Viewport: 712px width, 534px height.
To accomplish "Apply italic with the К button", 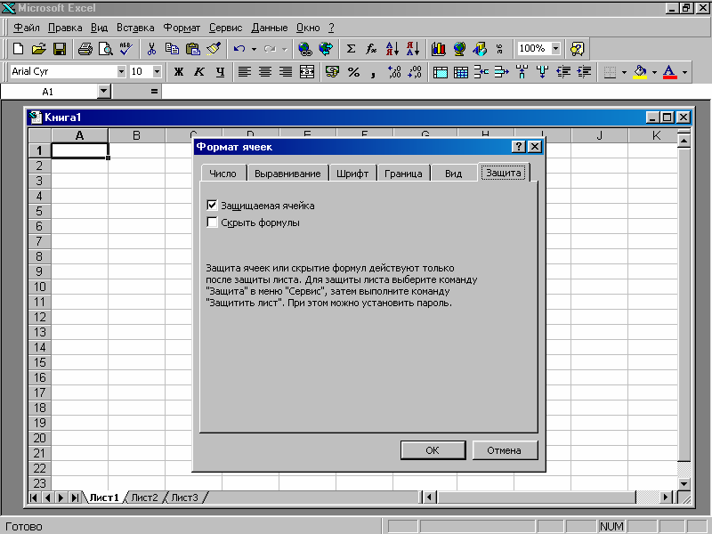I will pyautogui.click(x=198, y=72).
